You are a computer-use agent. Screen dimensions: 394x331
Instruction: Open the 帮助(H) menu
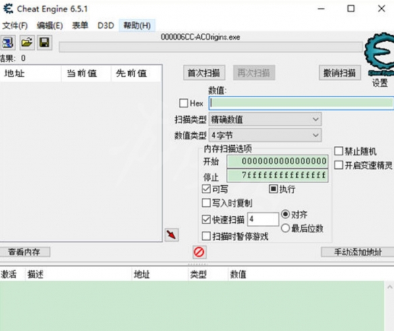[137, 26]
